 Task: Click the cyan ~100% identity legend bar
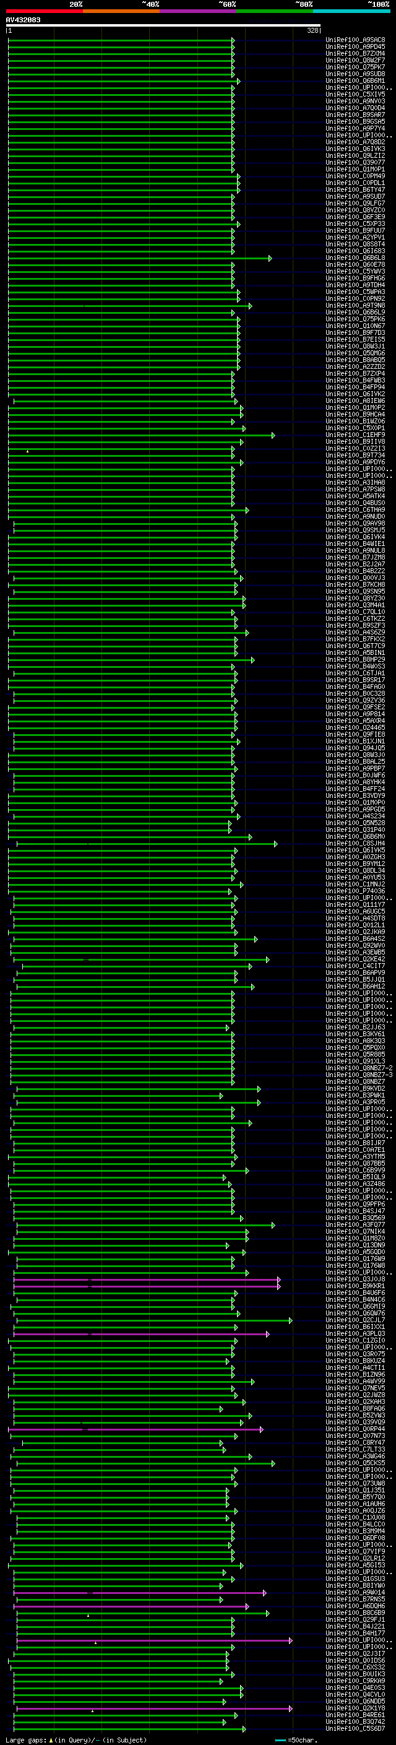click(x=351, y=12)
